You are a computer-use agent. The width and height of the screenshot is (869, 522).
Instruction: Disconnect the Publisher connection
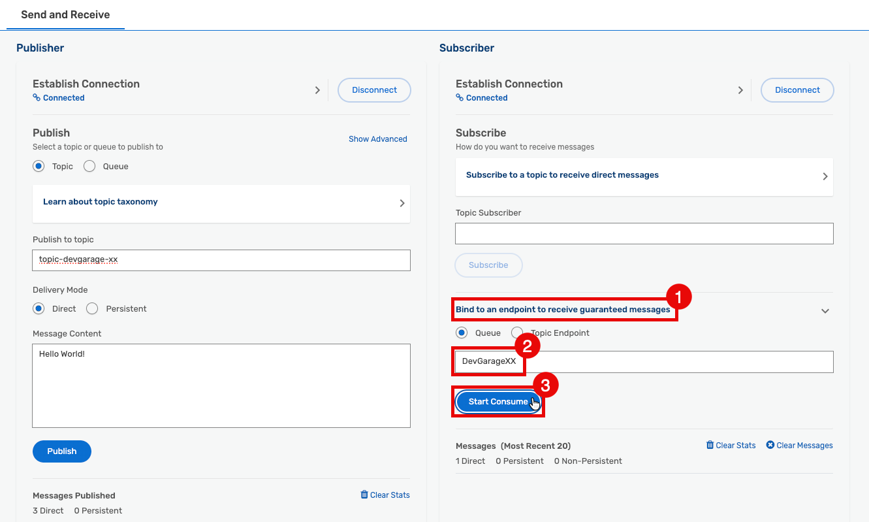click(374, 90)
